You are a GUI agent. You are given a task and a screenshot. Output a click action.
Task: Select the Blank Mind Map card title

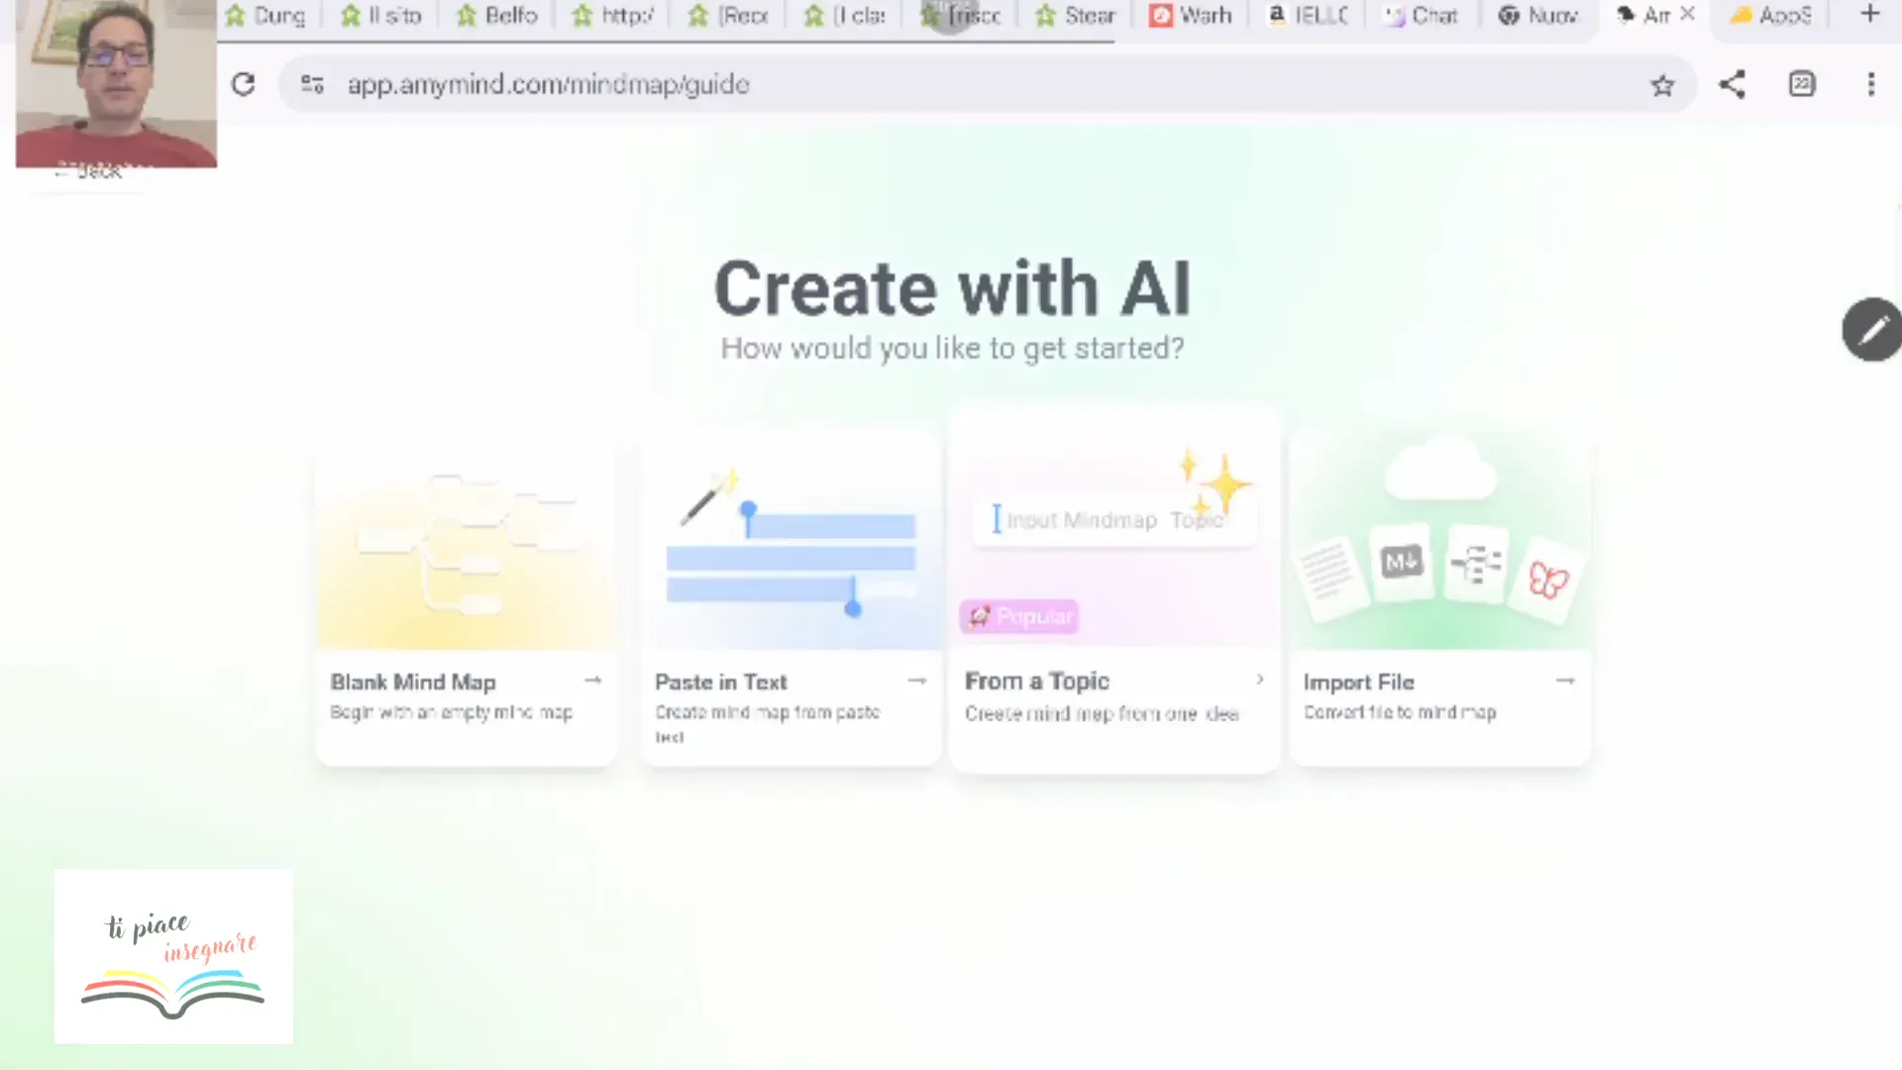(413, 682)
